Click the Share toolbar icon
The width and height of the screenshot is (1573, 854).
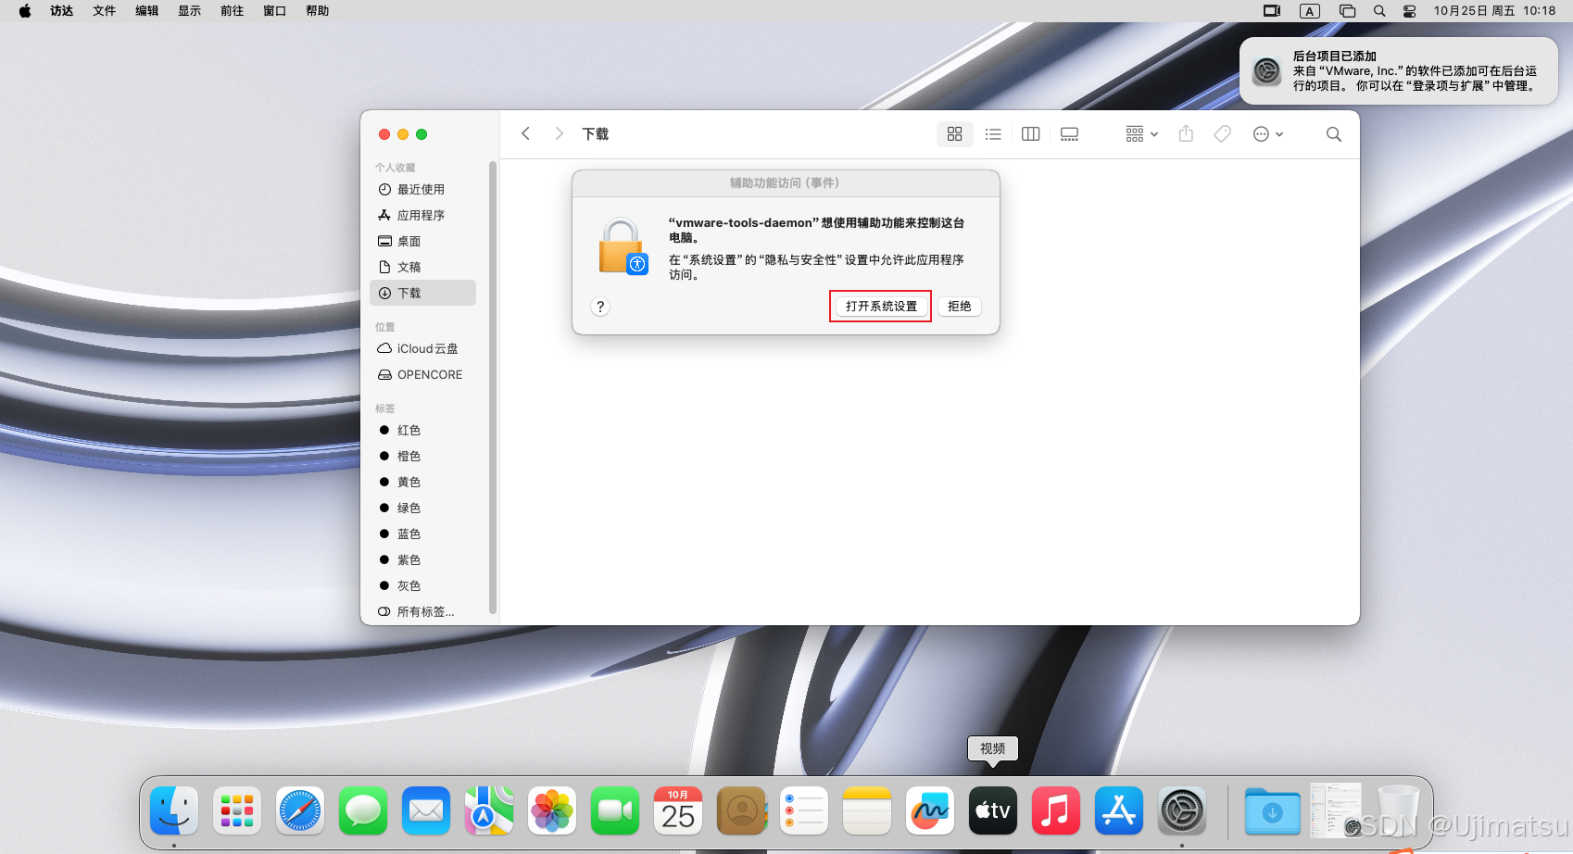click(x=1186, y=134)
